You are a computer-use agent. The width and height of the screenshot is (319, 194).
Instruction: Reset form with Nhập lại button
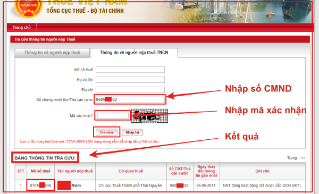[x=132, y=132]
